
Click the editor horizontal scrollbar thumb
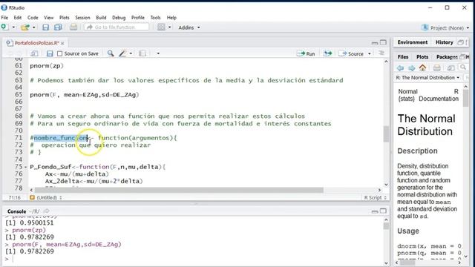(179, 190)
